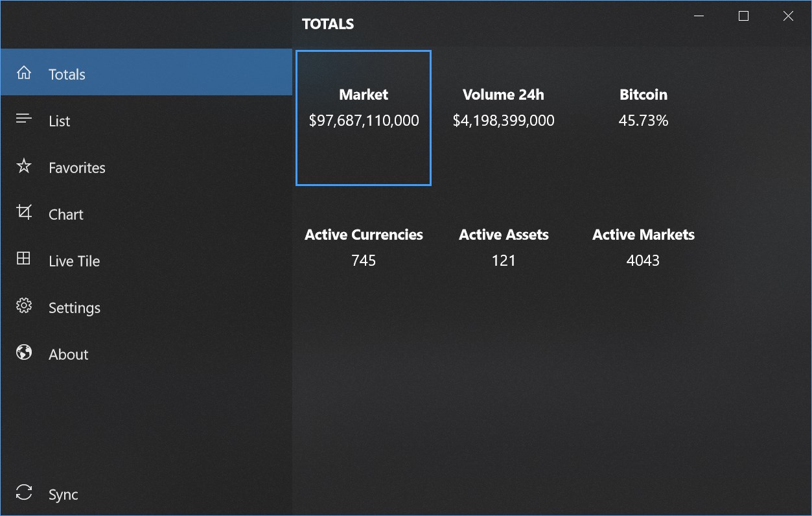
Task: Open the Favorites sidebar entry
Action: click(x=76, y=167)
